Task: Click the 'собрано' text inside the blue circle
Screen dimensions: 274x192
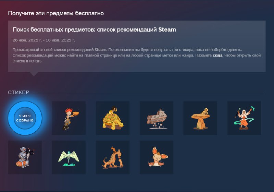Action: point(25,120)
